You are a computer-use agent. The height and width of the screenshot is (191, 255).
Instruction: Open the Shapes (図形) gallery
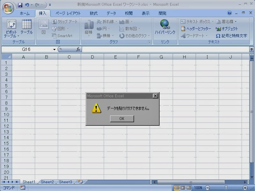click(60, 29)
